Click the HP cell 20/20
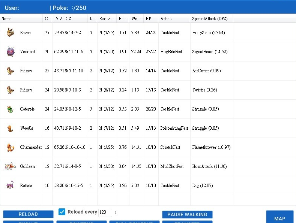The width and height of the screenshot is (296, 223). (x=151, y=109)
